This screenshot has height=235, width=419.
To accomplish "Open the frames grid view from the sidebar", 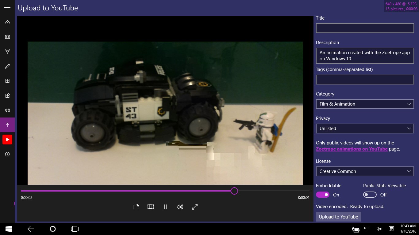I will pos(7,81).
